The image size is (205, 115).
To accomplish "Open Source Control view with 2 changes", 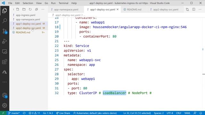I will tap(4, 31).
